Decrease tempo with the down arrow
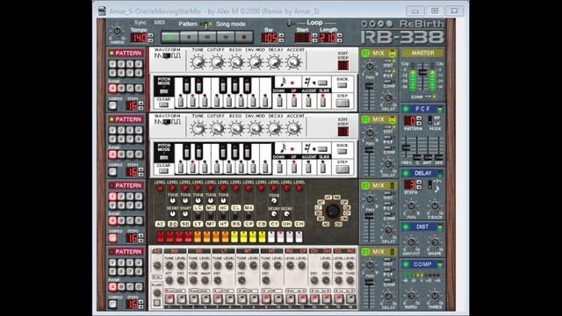The height and width of the screenshot is (316, 562). coord(150,39)
